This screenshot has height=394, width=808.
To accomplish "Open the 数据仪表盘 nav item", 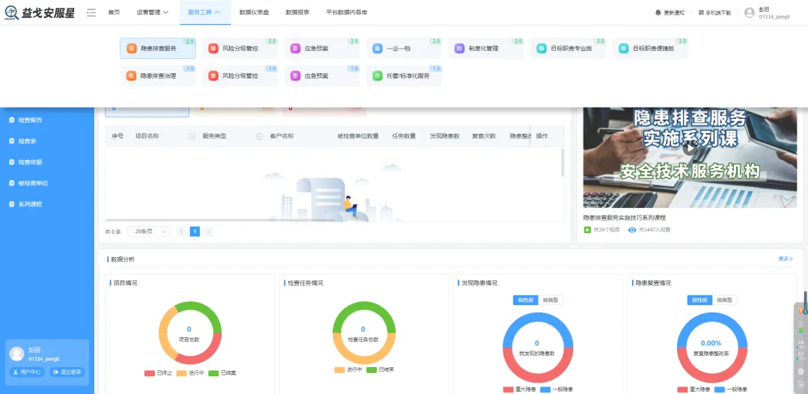I will (254, 13).
